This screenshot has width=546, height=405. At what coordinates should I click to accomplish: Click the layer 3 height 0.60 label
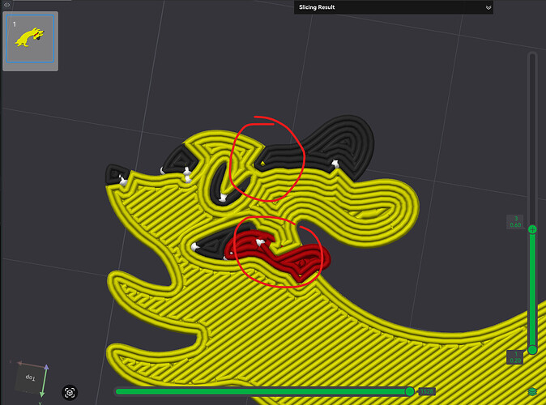point(515,222)
